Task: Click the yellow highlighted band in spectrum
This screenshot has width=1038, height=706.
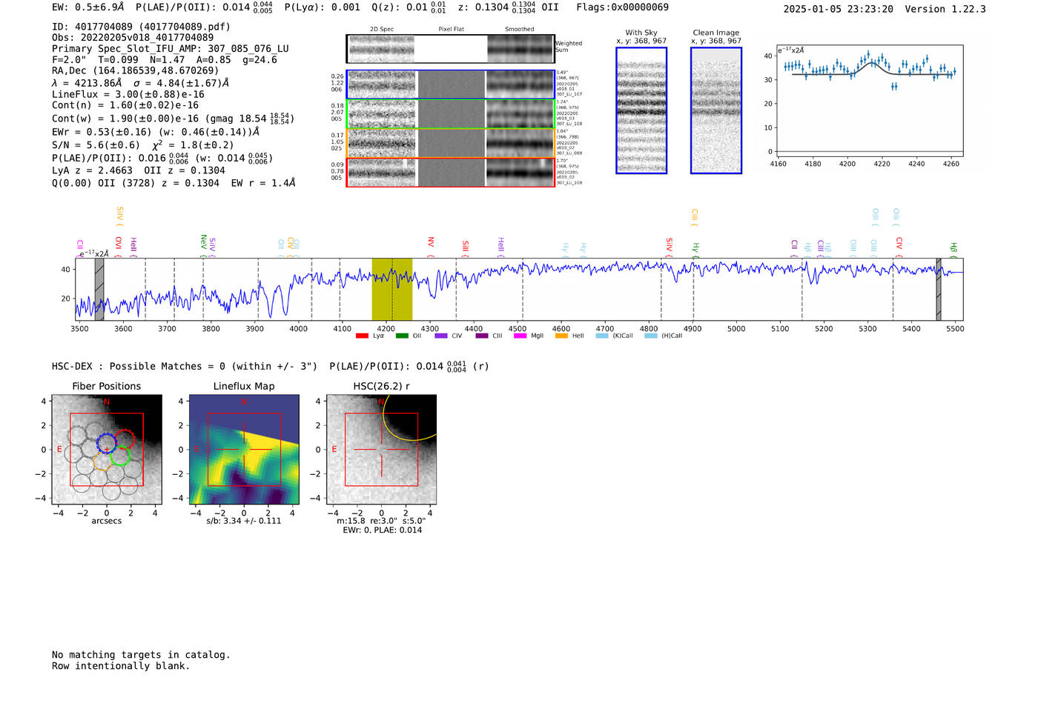Action: point(392,289)
